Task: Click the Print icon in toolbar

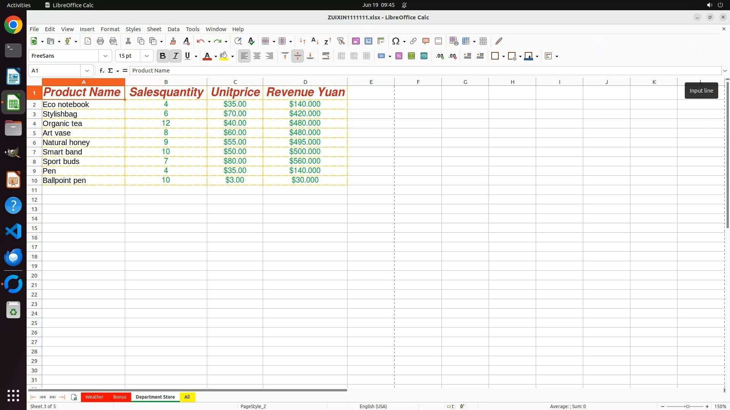Action: (x=100, y=41)
